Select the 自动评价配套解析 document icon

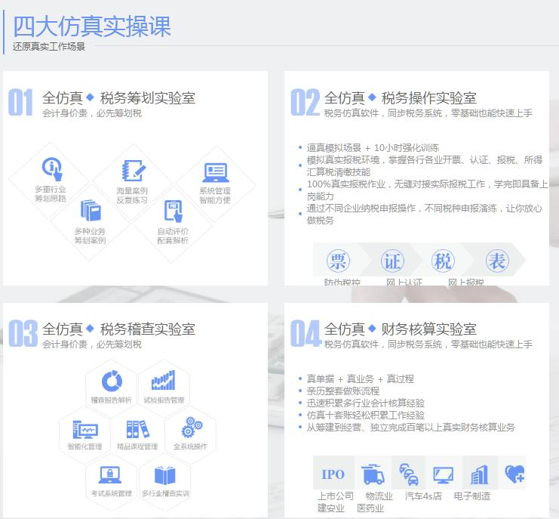click(174, 211)
